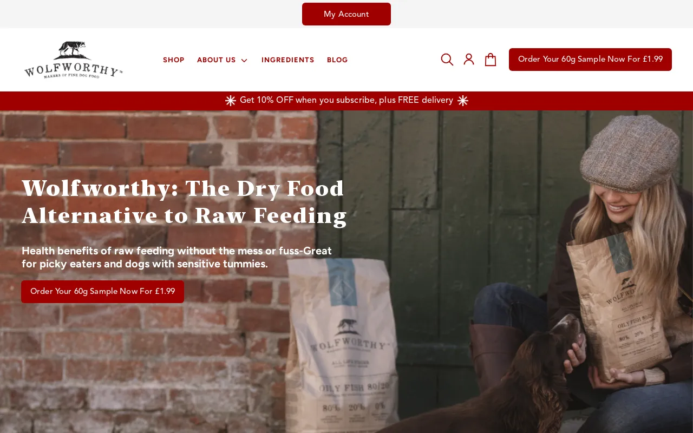Click hero Order Your 60g Sample button
The image size is (693, 433).
point(103,292)
